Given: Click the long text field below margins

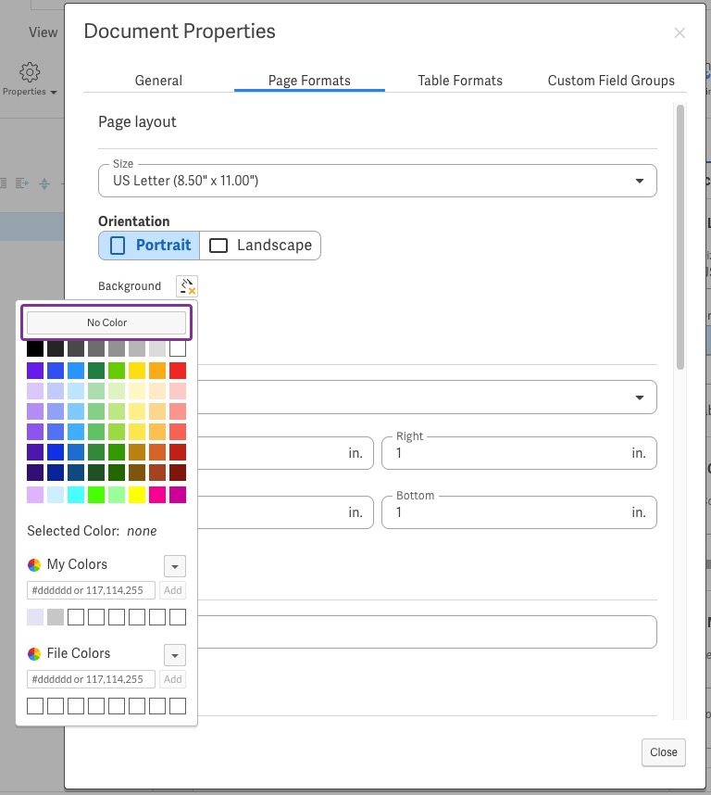Looking at the screenshot, I should (x=427, y=632).
